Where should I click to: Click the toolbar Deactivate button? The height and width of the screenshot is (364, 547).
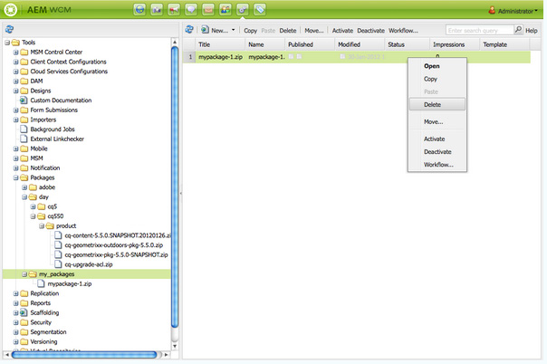tap(370, 31)
